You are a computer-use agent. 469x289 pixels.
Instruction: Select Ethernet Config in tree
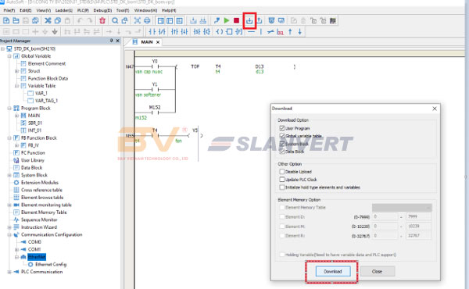(51, 264)
